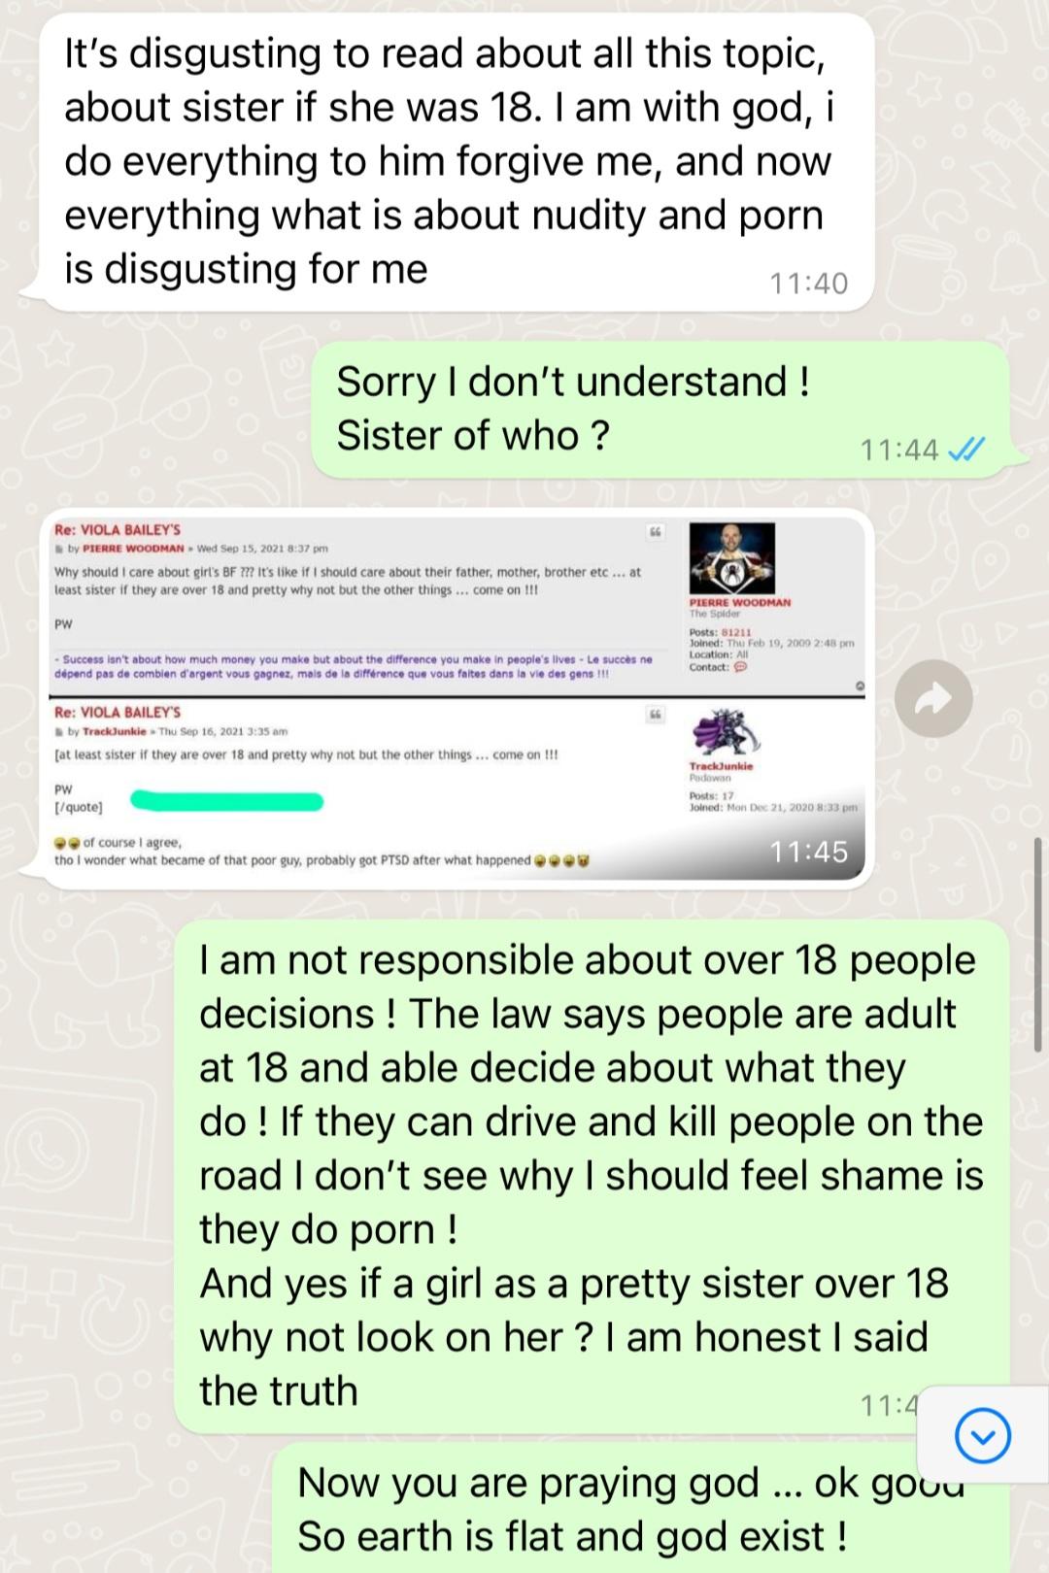Select the 'It's disgusting to read' message

click(x=457, y=162)
